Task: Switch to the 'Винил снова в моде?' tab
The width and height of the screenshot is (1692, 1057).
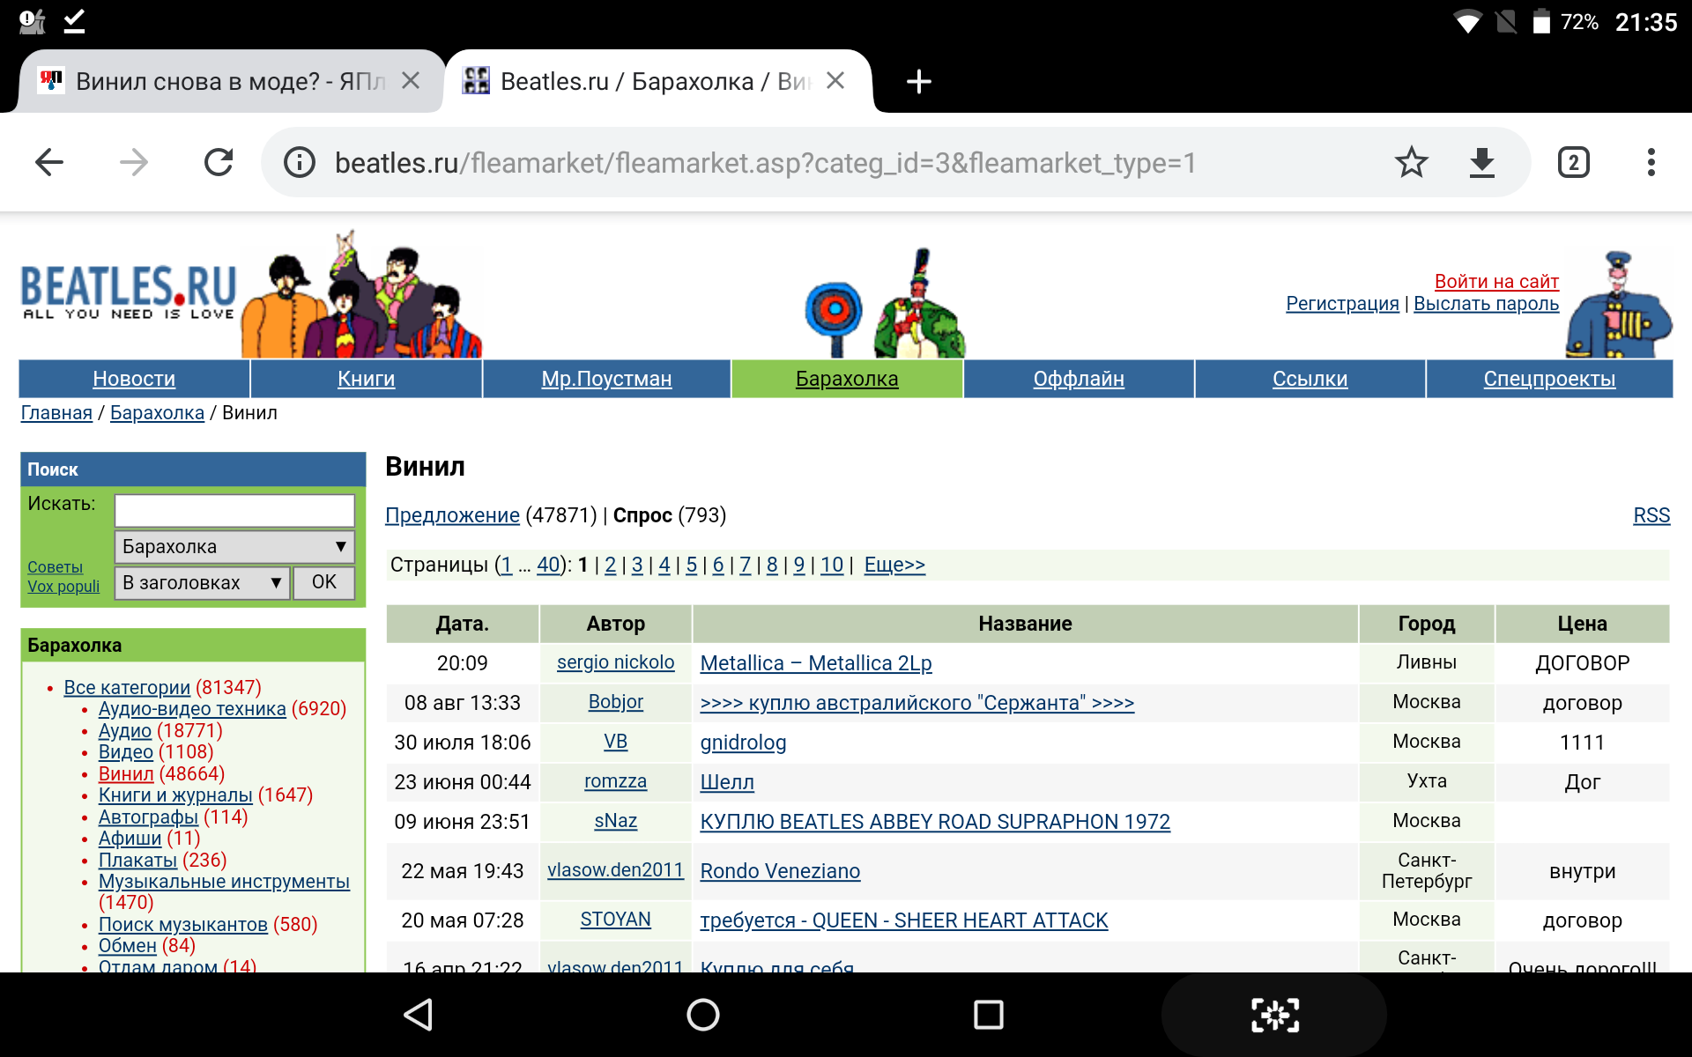Action: click(x=231, y=81)
